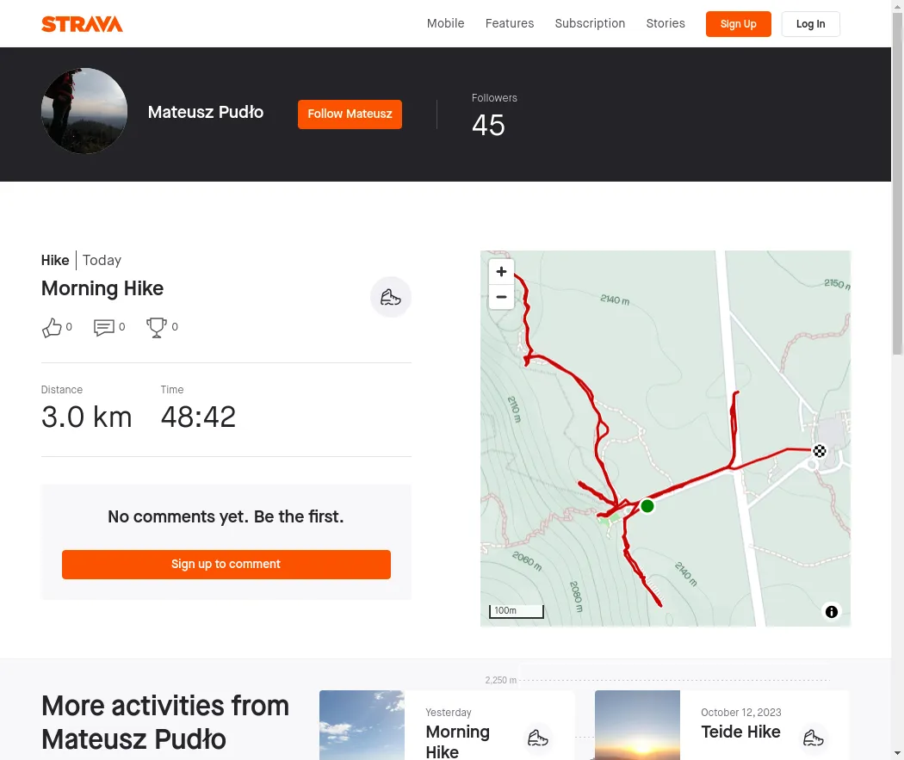904x760 pixels.
Task: Zoom out on the map
Action: click(501, 297)
